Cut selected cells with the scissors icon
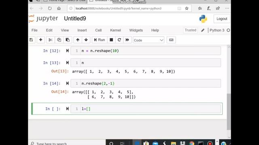 tap(50, 40)
